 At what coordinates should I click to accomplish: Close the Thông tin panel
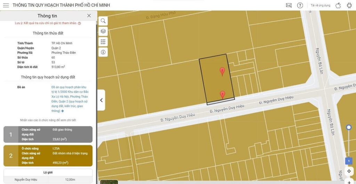pos(89,16)
